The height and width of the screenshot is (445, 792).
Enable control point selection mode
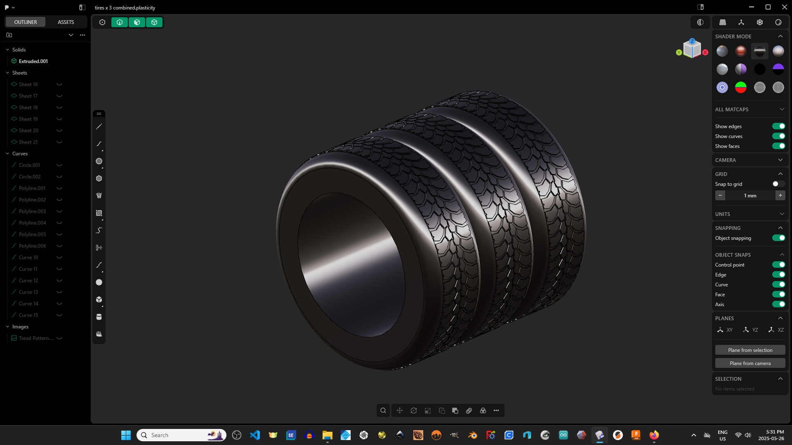[102, 22]
